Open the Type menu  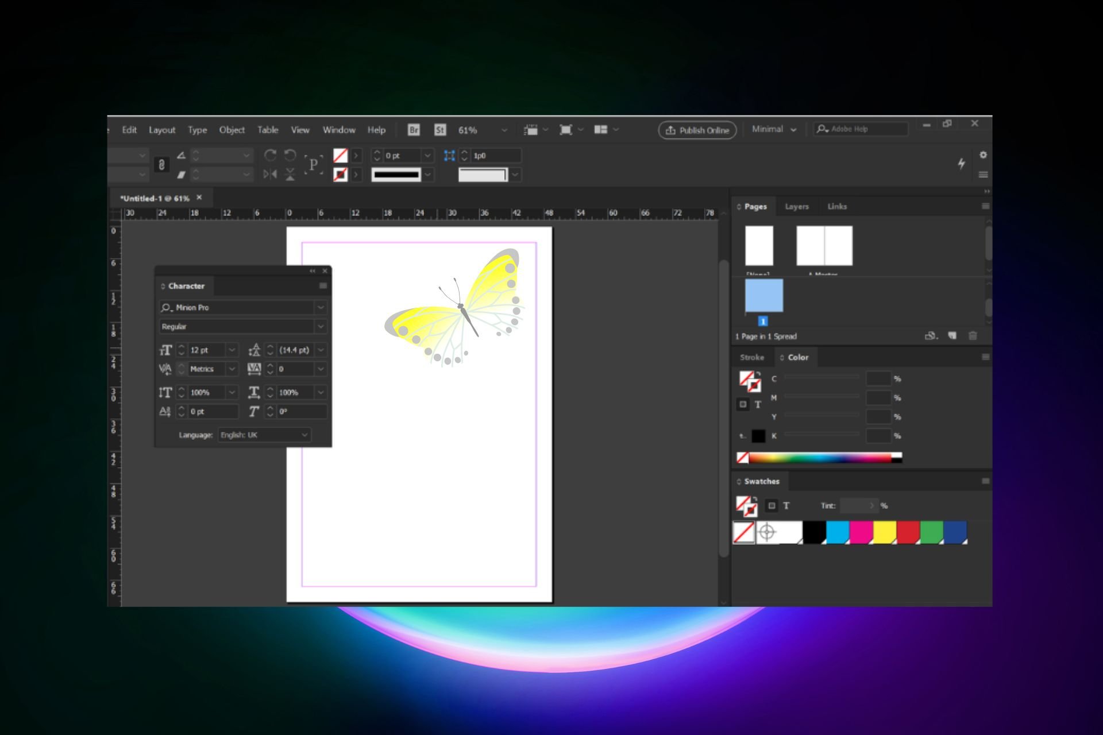tap(198, 130)
